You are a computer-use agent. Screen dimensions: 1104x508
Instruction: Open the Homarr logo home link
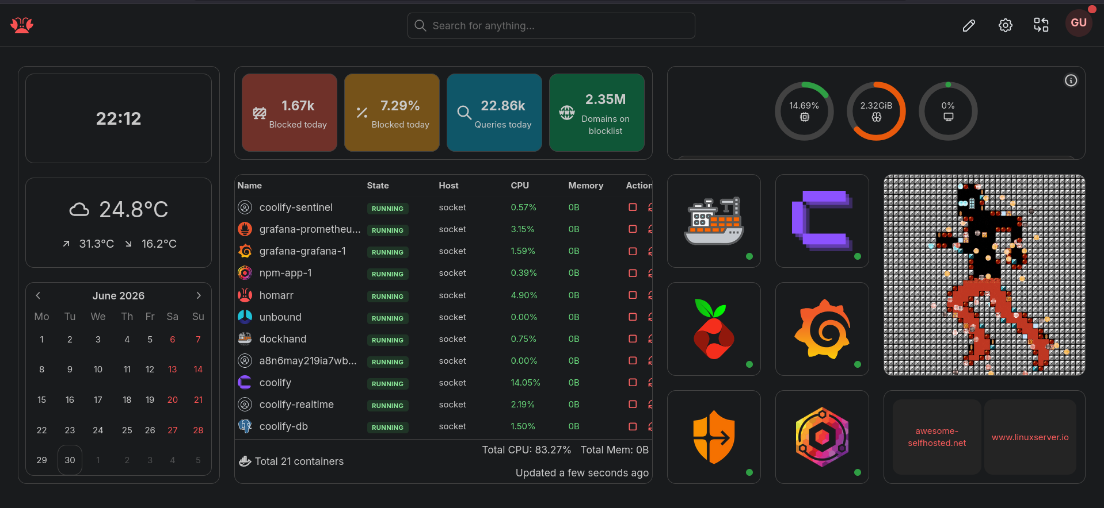[22, 25]
